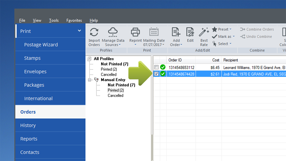Open the Mark as dropdown
The height and width of the screenshot is (161, 286).
coord(223,37)
